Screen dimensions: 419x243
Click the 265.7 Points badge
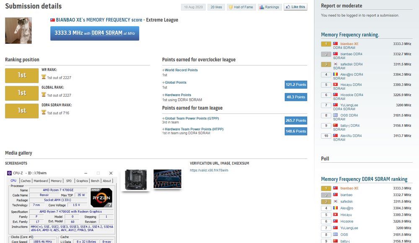click(296, 120)
